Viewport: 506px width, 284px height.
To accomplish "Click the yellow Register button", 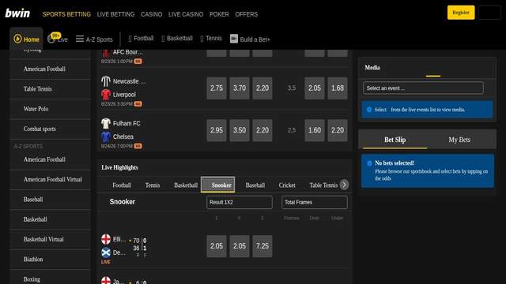I will (x=461, y=13).
